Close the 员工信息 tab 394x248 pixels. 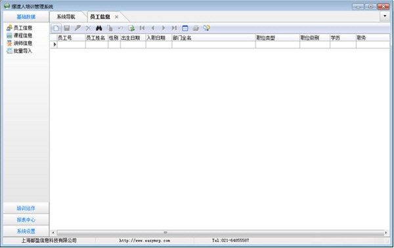point(117,17)
